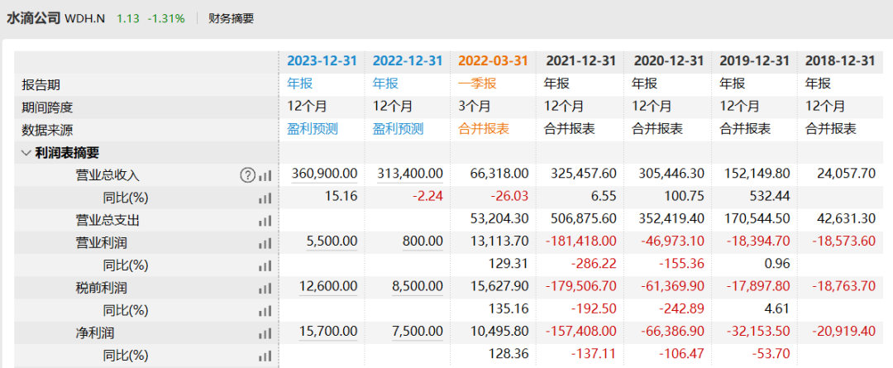Click the 一季报 report period label
The height and width of the screenshot is (368, 893).
pos(476,84)
